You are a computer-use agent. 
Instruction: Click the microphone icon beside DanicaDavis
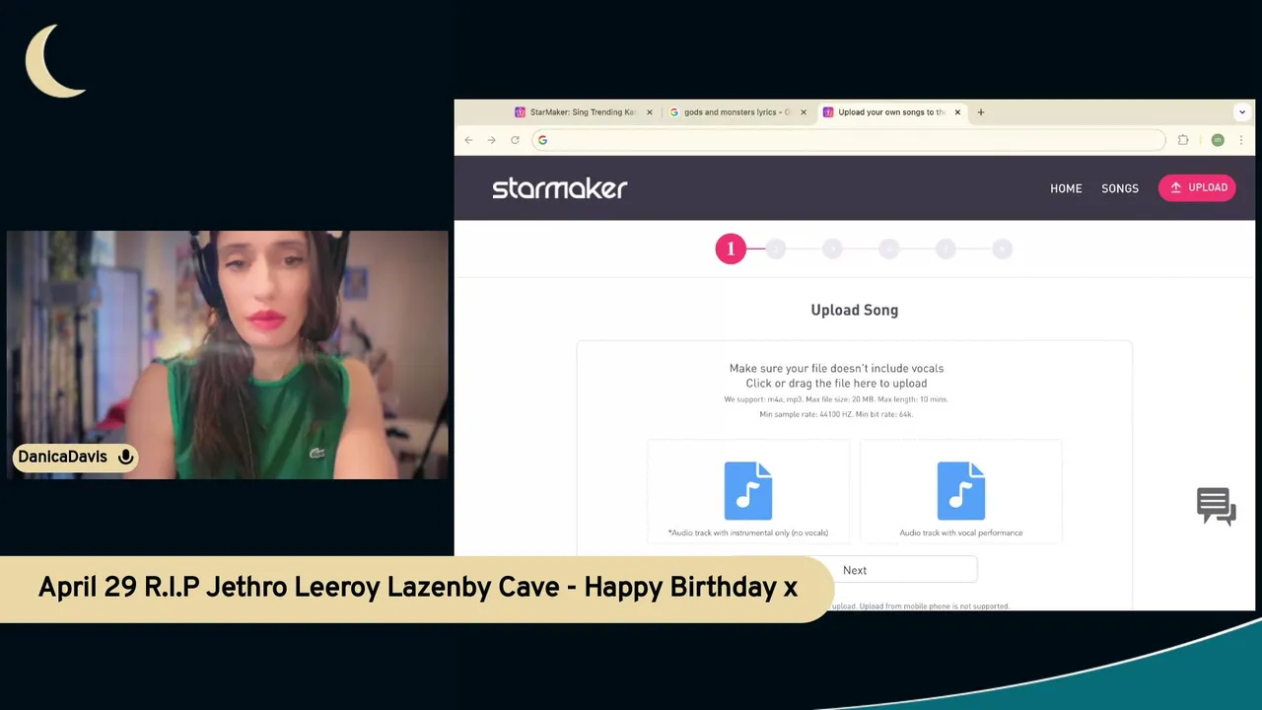pos(125,457)
